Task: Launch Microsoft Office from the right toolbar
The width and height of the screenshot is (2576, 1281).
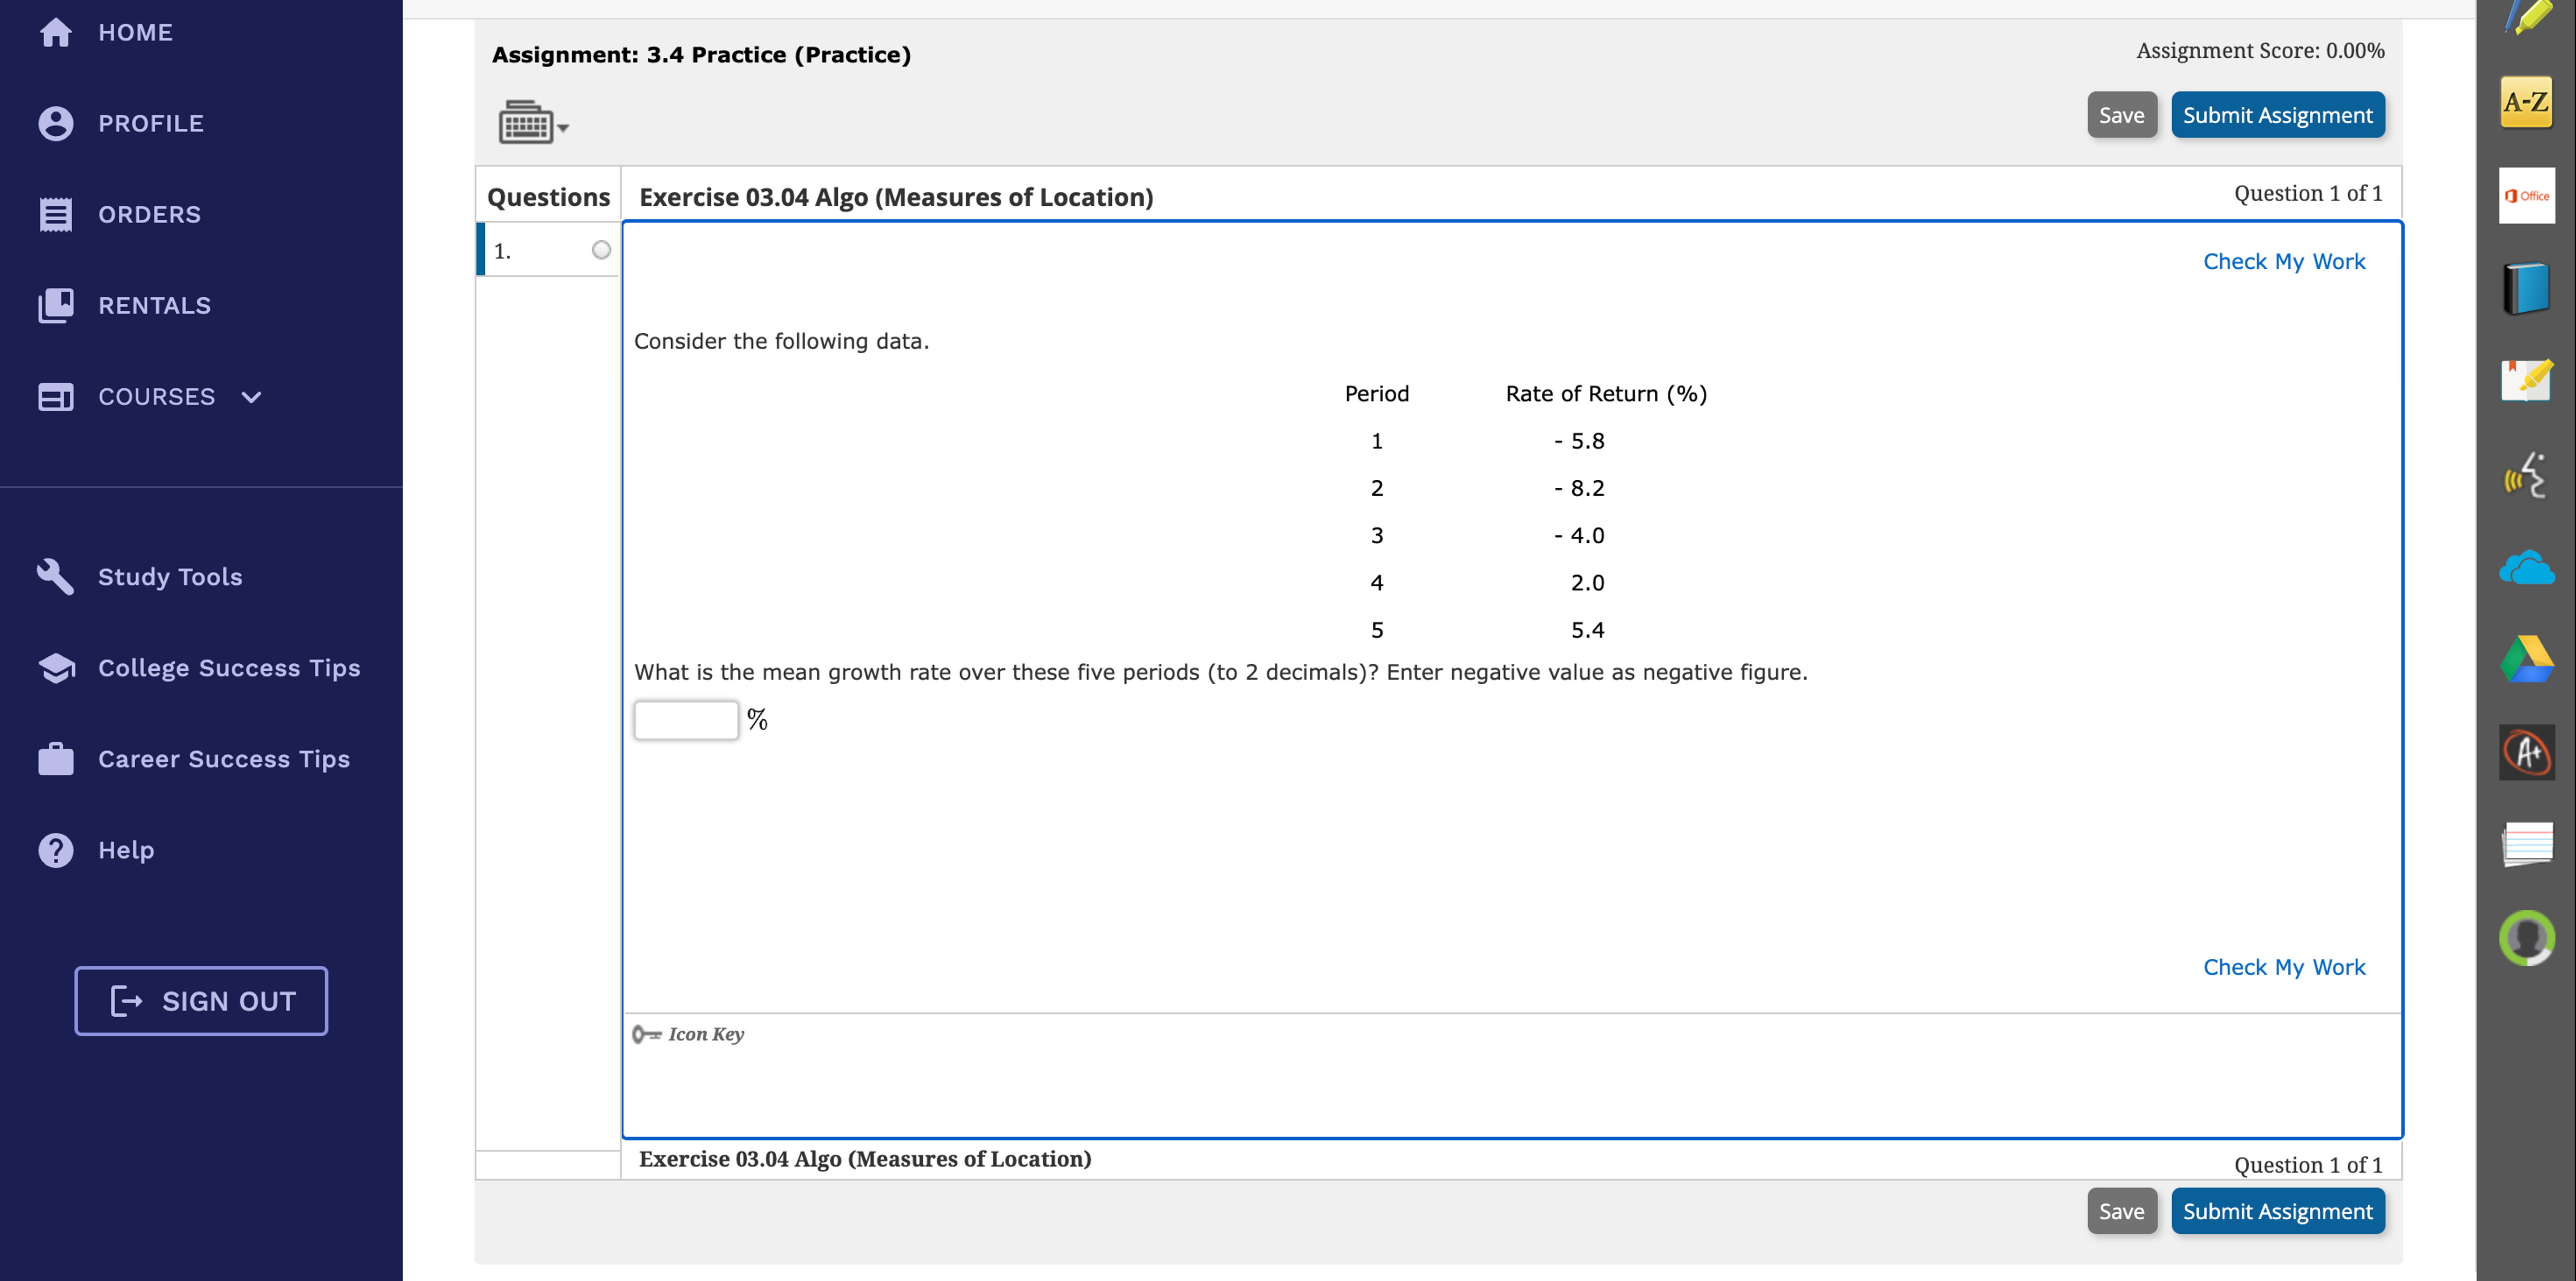Action: click(2526, 195)
